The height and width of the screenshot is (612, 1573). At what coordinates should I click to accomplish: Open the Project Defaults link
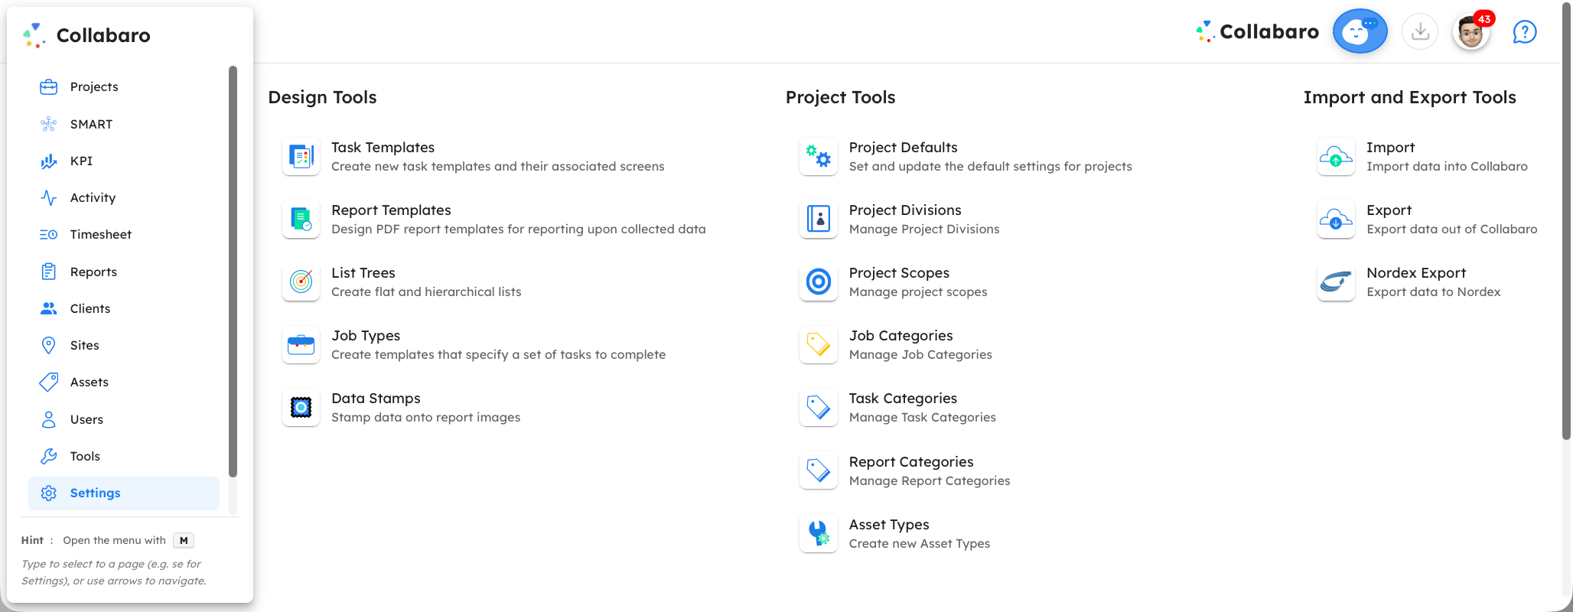903,147
